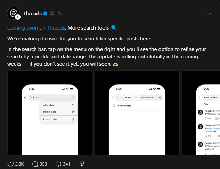Select the "Top" tab in third screenshot
220x169 pixels.
[206, 104]
